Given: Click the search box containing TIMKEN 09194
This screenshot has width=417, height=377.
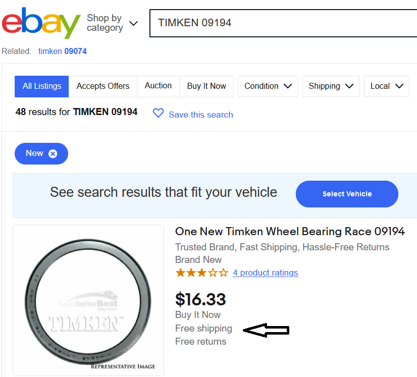Looking at the screenshot, I should coord(283,23).
